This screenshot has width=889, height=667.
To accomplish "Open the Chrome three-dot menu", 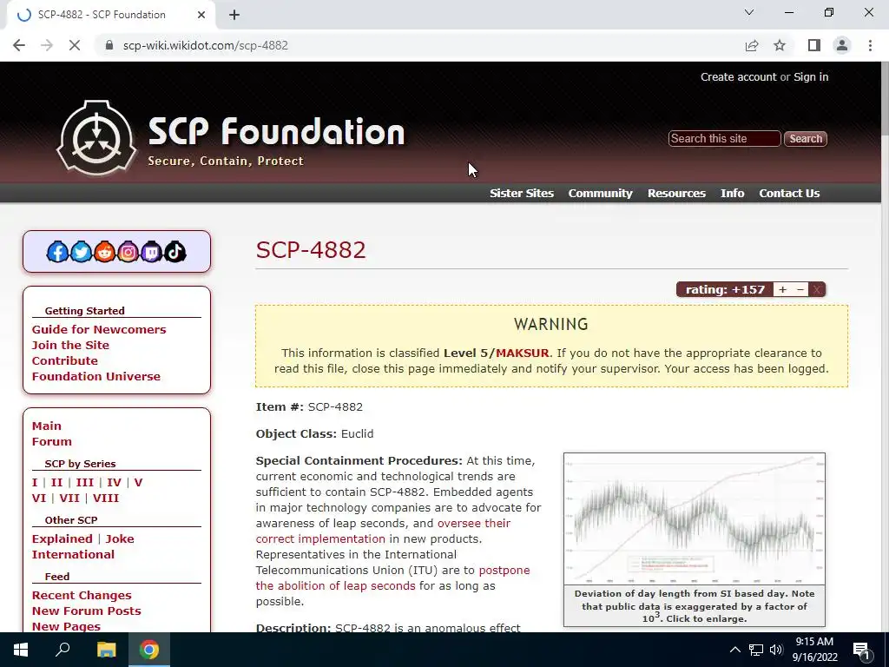I will (x=870, y=45).
